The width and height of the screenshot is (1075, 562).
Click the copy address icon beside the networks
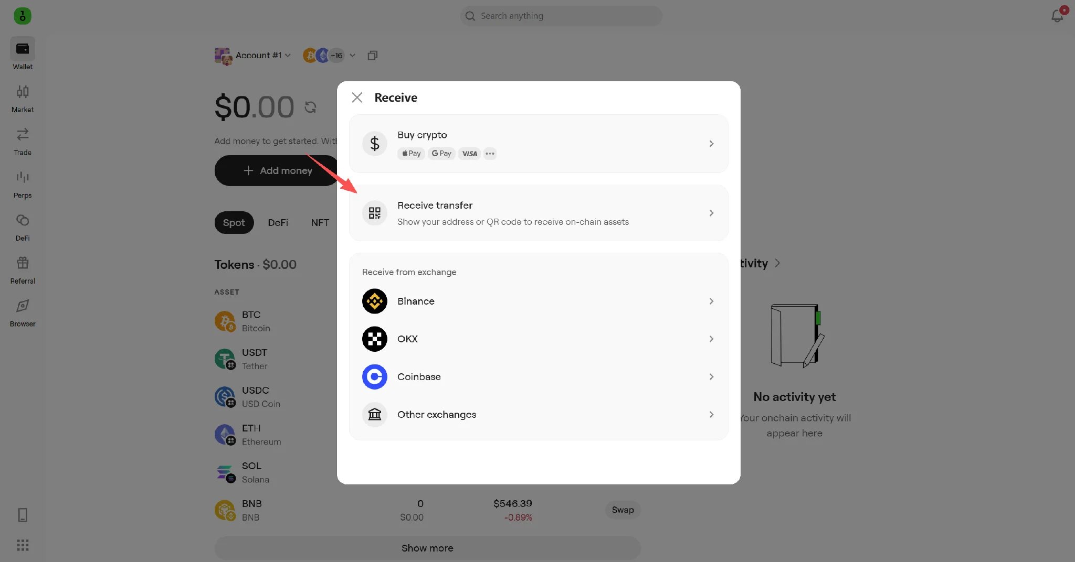coord(373,55)
